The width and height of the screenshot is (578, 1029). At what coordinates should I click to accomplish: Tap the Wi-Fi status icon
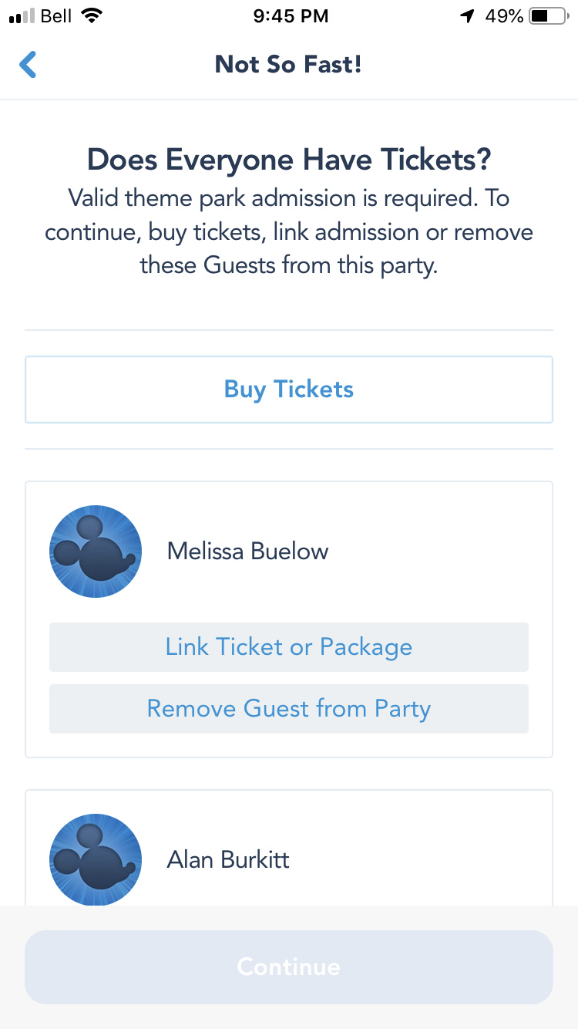[x=92, y=16]
